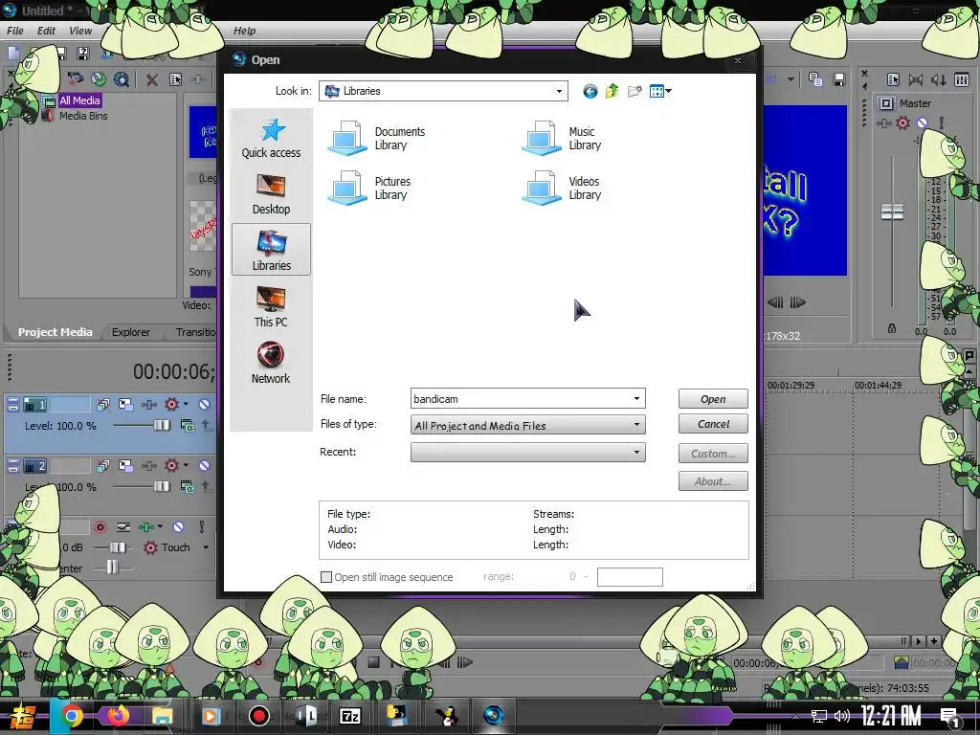Click the Open button in the dialog
The image size is (980, 735).
click(x=713, y=399)
